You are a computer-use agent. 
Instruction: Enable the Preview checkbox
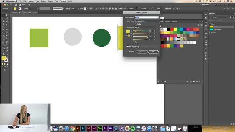[128, 51]
